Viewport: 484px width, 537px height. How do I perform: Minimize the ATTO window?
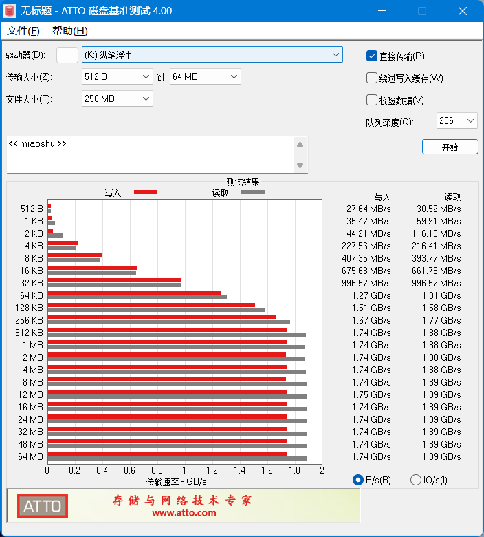(x=382, y=11)
